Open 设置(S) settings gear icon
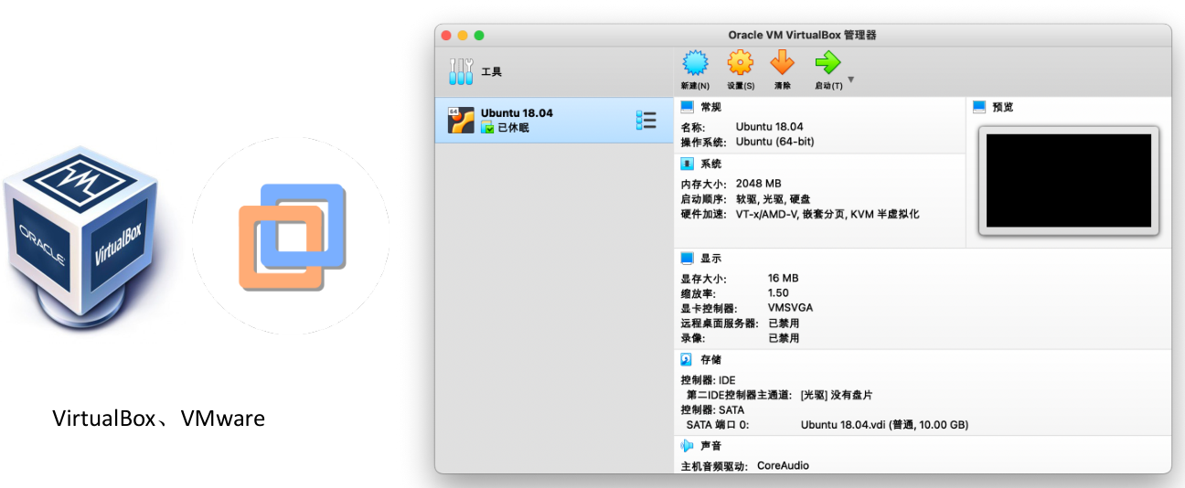1185x488 pixels. pyautogui.click(x=740, y=63)
